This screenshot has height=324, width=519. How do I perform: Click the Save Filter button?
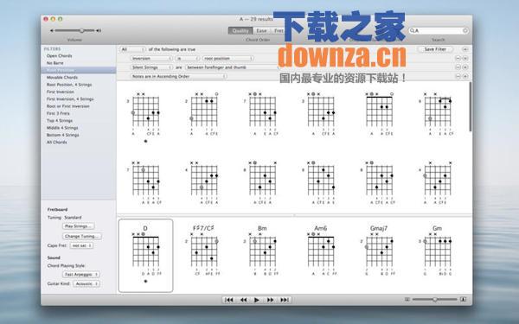pos(435,49)
